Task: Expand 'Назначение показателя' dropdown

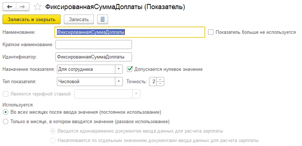Action: coord(119,69)
